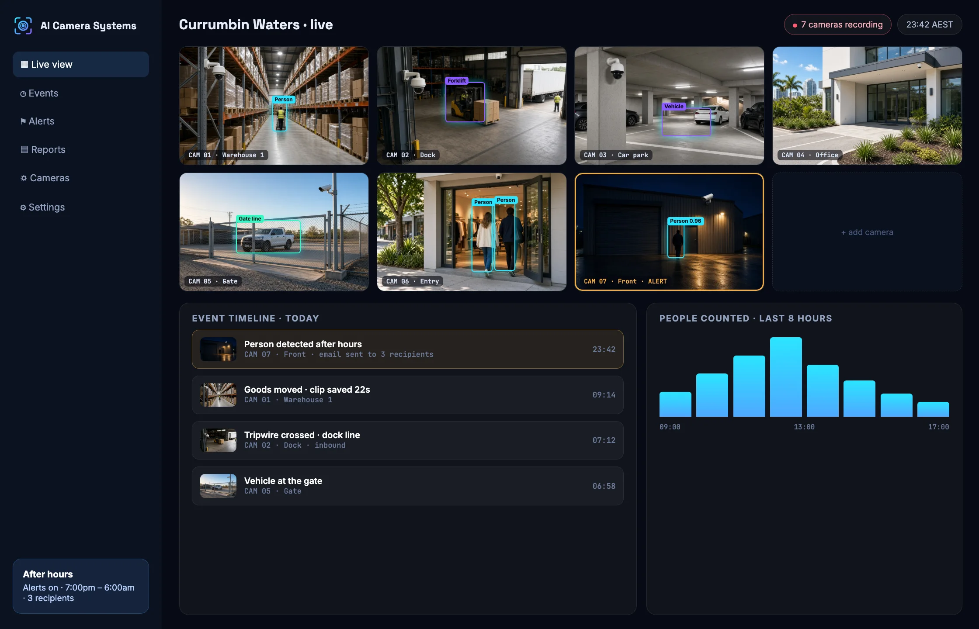The height and width of the screenshot is (629, 979).
Task: Open the Cameras section
Action: 81,178
